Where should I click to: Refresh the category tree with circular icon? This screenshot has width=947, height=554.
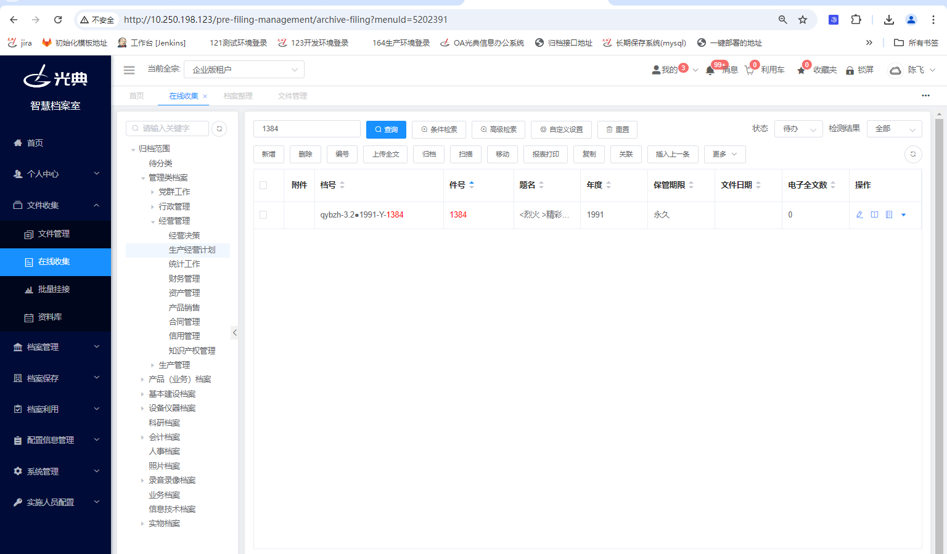(x=219, y=129)
